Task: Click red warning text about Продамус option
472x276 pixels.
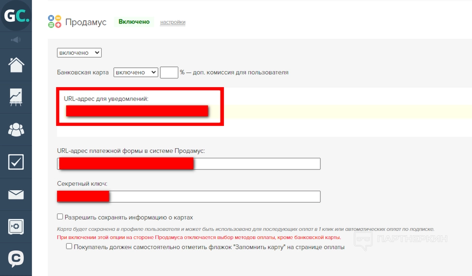Action: click(x=199, y=237)
